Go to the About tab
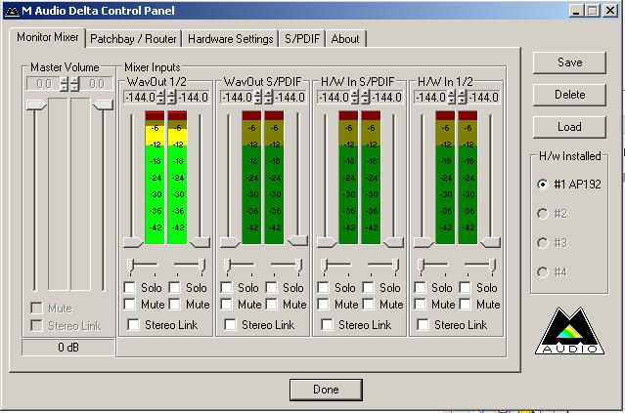The image size is (625, 413). point(345,39)
